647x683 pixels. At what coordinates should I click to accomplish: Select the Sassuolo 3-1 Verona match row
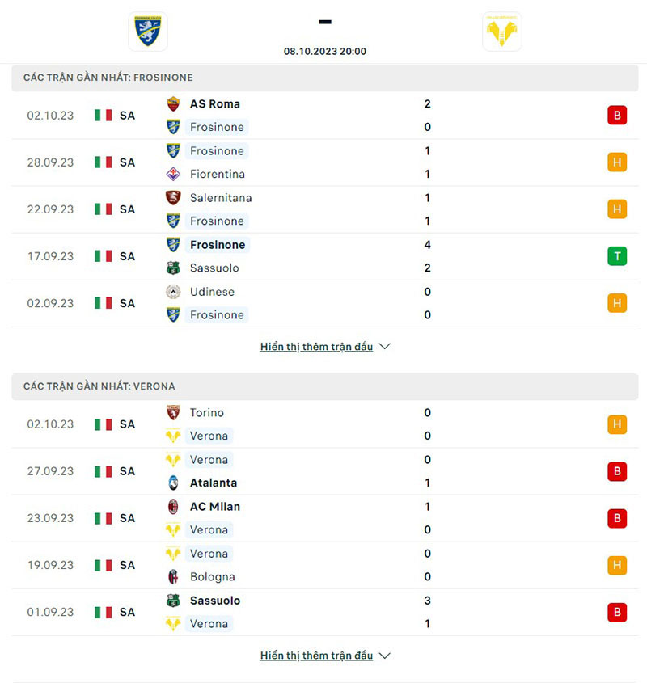(323, 612)
